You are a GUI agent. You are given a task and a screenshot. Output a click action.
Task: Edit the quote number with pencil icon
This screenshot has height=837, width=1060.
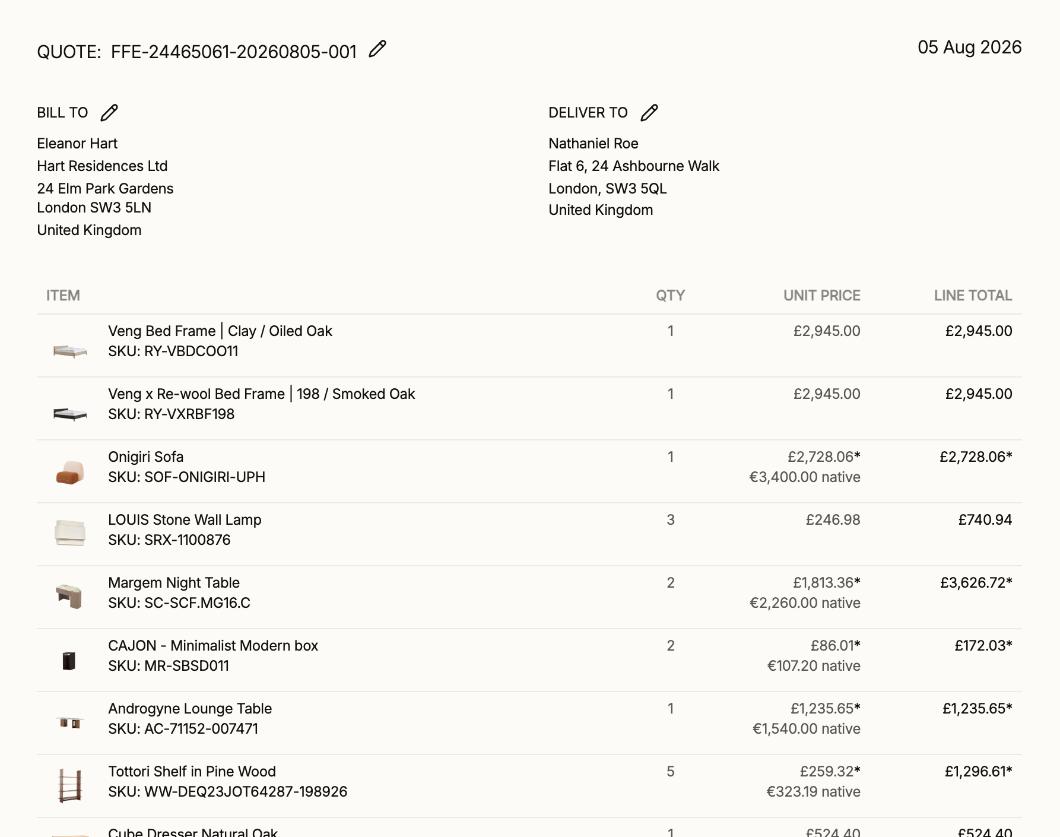click(x=377, y=49)
